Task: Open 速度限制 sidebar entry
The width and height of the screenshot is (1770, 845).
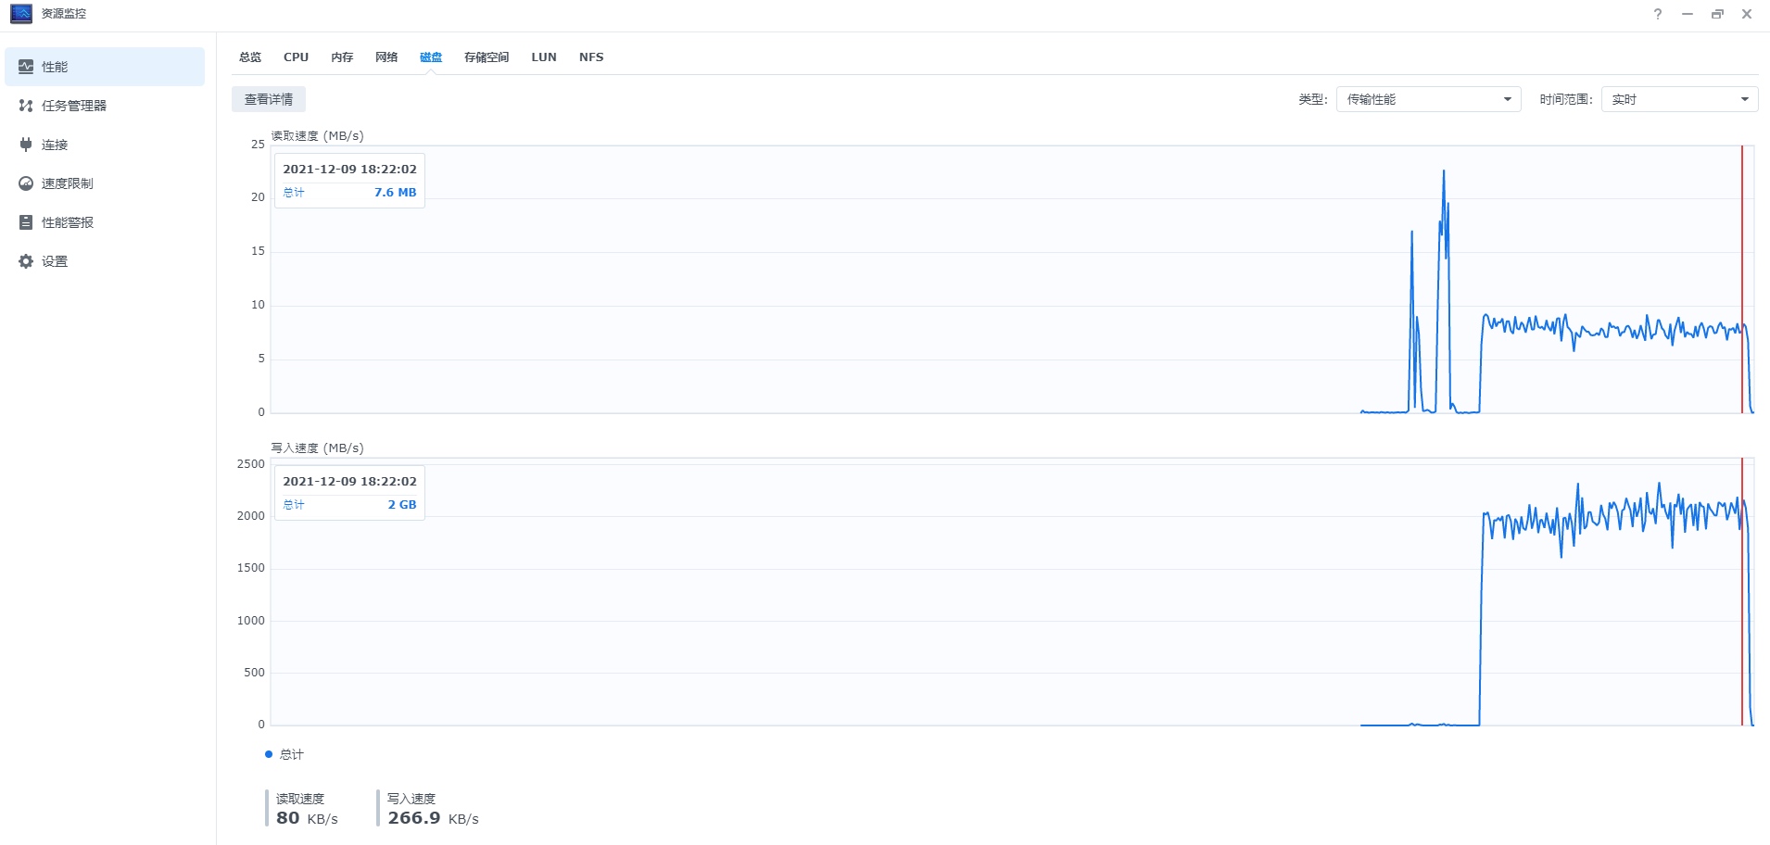Action: (x=105, y=183)
